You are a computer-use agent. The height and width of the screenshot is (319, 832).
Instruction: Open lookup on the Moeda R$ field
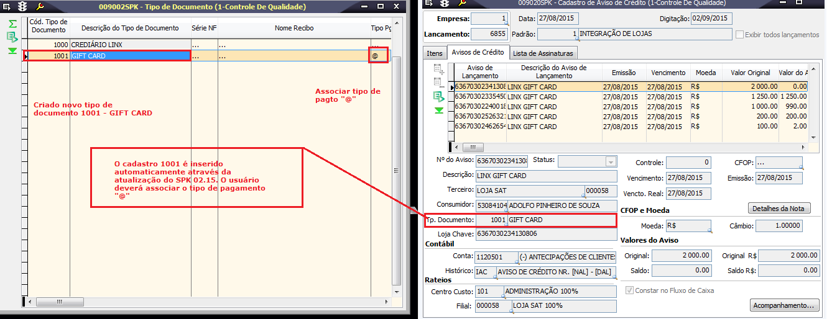pos(710,231)
